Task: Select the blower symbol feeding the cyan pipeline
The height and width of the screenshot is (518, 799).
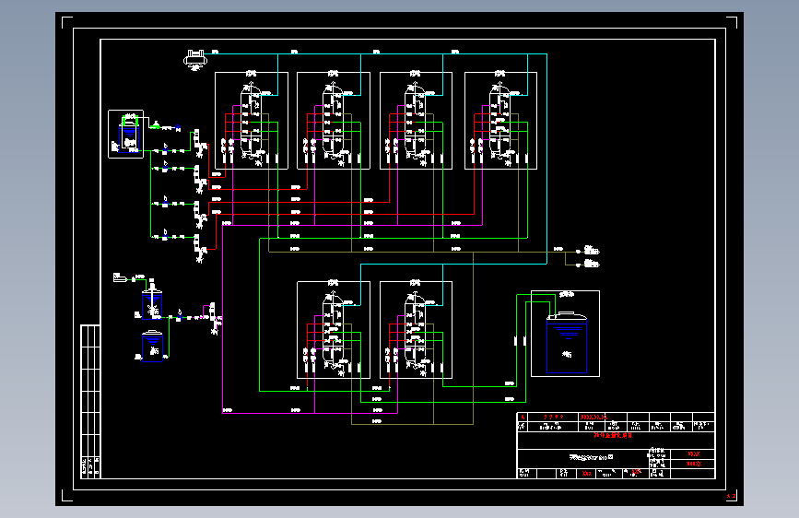Action: 195,59
